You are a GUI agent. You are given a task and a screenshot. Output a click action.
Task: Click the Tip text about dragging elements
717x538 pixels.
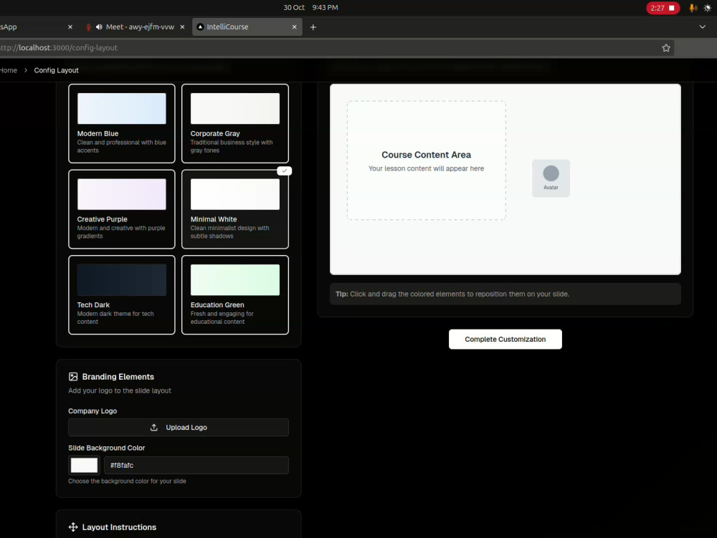click(452, 294)
